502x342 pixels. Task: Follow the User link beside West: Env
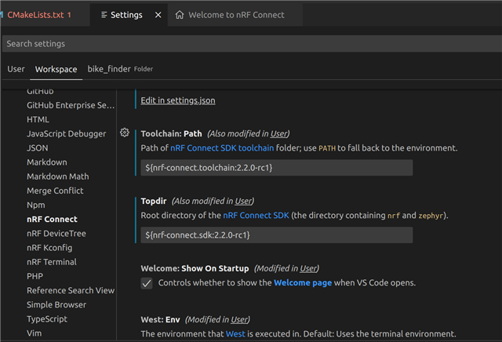pos(239,319)
